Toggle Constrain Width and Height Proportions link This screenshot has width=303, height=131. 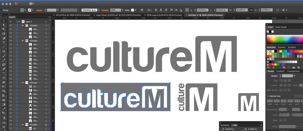(251, 10)
